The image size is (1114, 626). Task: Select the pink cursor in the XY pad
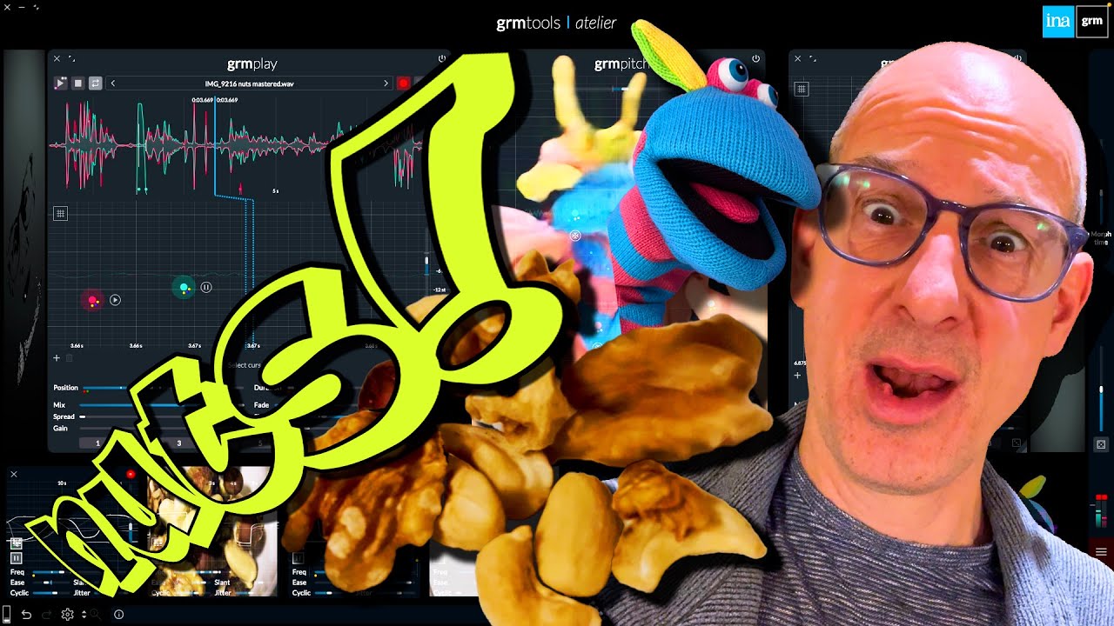point(92,301)
